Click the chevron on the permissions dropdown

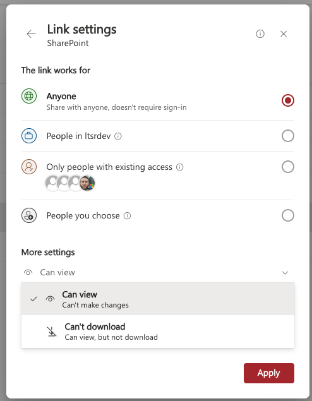[285, 273]
